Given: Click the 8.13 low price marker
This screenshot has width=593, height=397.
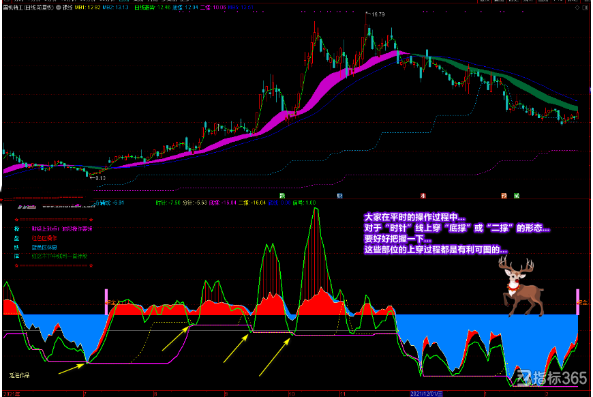Looking at the screenshot, I should tap(98, 178).
